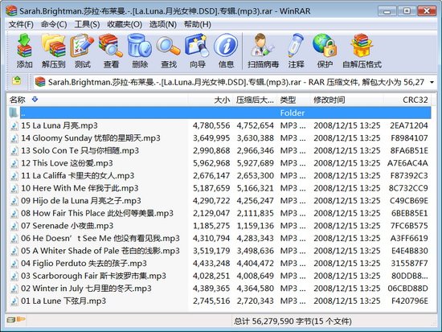The image size is (442, 332).
Task: Click the size value 4,780,556
Action: point(211,125)
